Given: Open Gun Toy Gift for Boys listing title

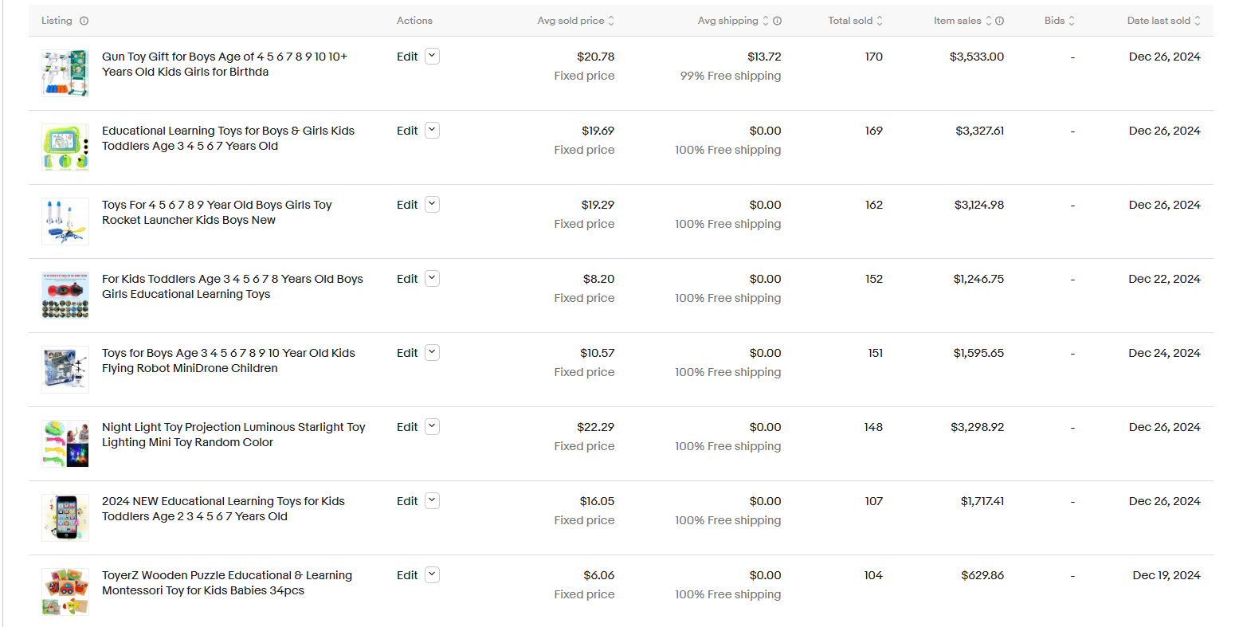Looking at the screenshot, I should [x=224, y=64].
